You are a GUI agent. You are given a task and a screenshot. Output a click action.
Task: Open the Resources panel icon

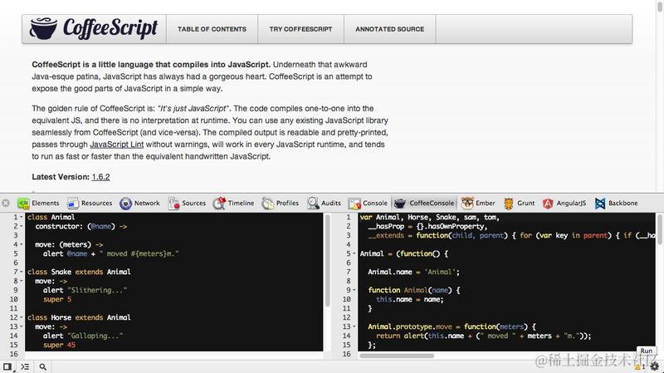[x=73, y=204]
